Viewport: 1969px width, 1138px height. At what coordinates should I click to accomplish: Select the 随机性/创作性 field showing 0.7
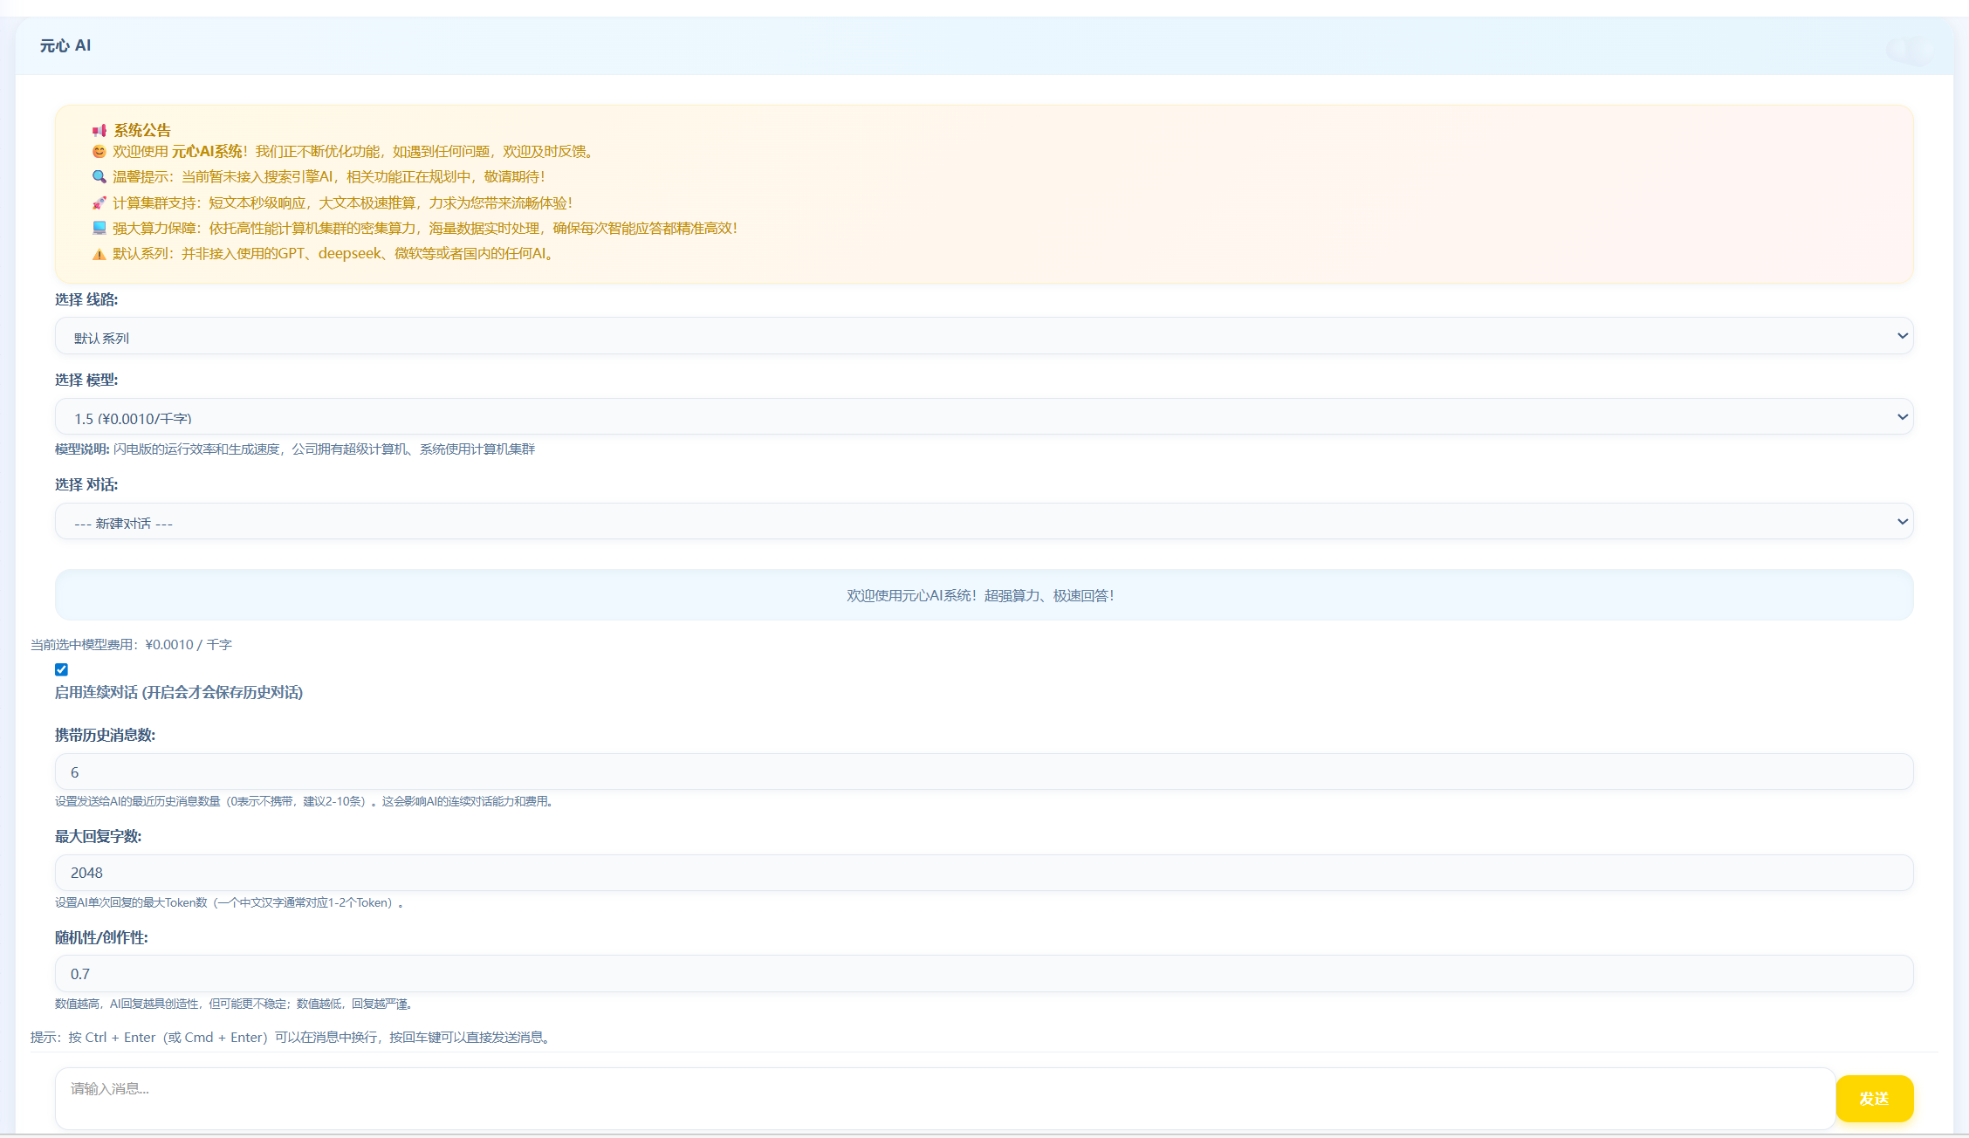[984, 974]
